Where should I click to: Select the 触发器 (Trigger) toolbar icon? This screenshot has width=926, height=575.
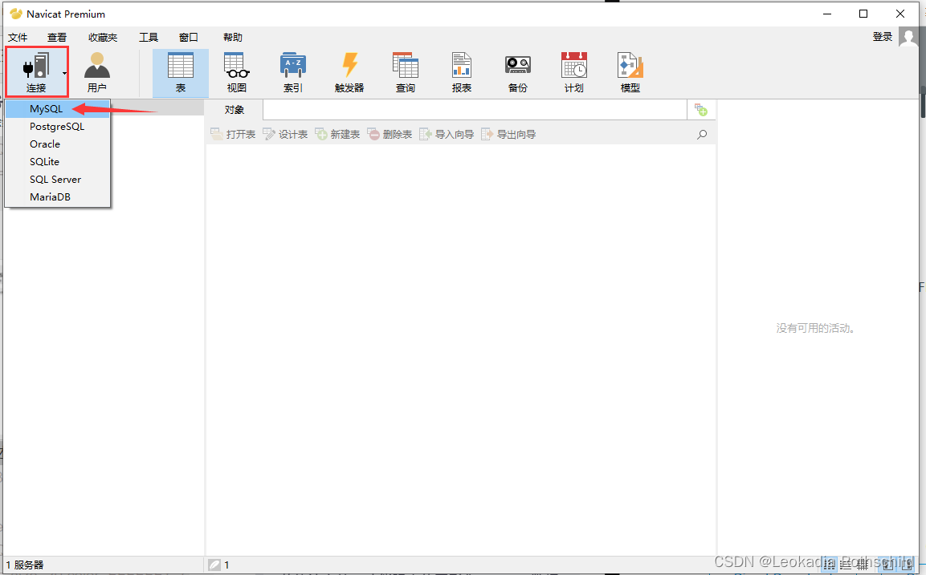[349, 72]
